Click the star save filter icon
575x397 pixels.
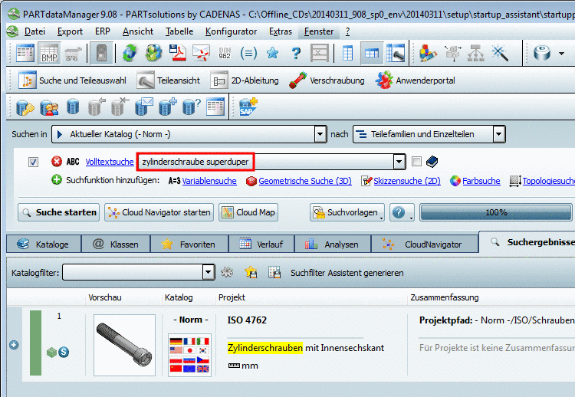251,272
